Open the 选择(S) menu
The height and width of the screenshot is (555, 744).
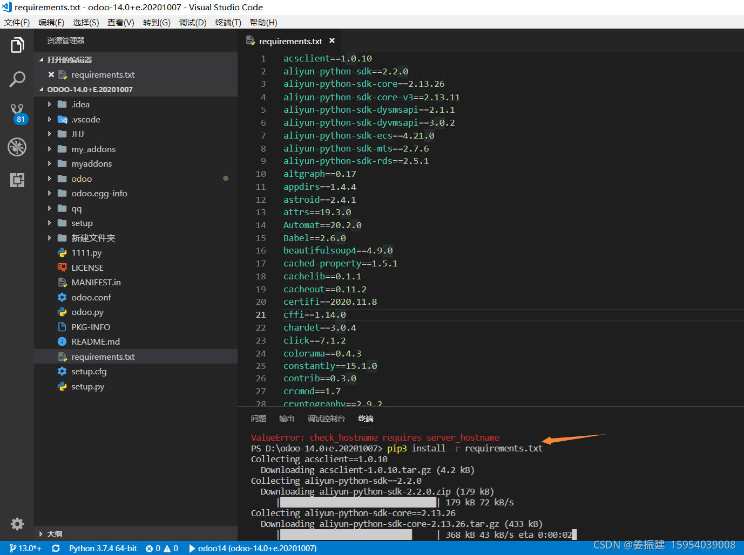(x=86, y=22)
